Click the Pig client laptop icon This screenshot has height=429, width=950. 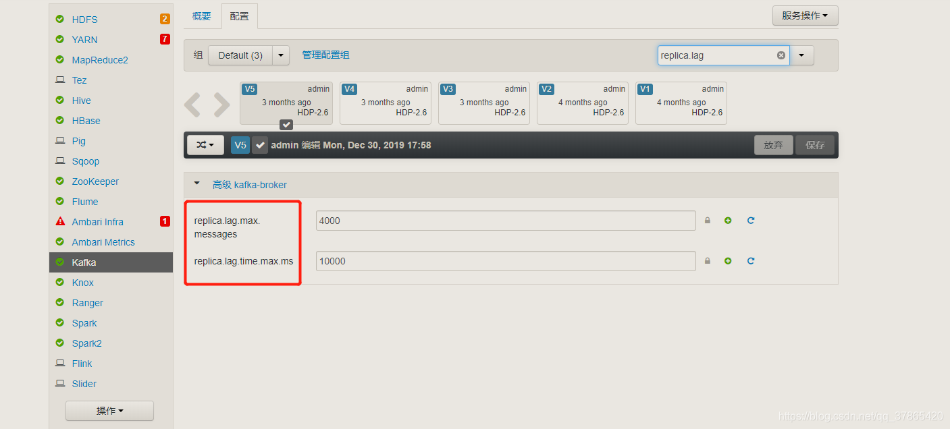coord(60,141)
